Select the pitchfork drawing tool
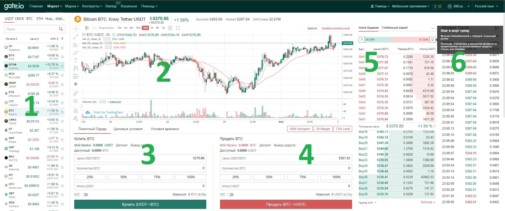 click(76, 45)
